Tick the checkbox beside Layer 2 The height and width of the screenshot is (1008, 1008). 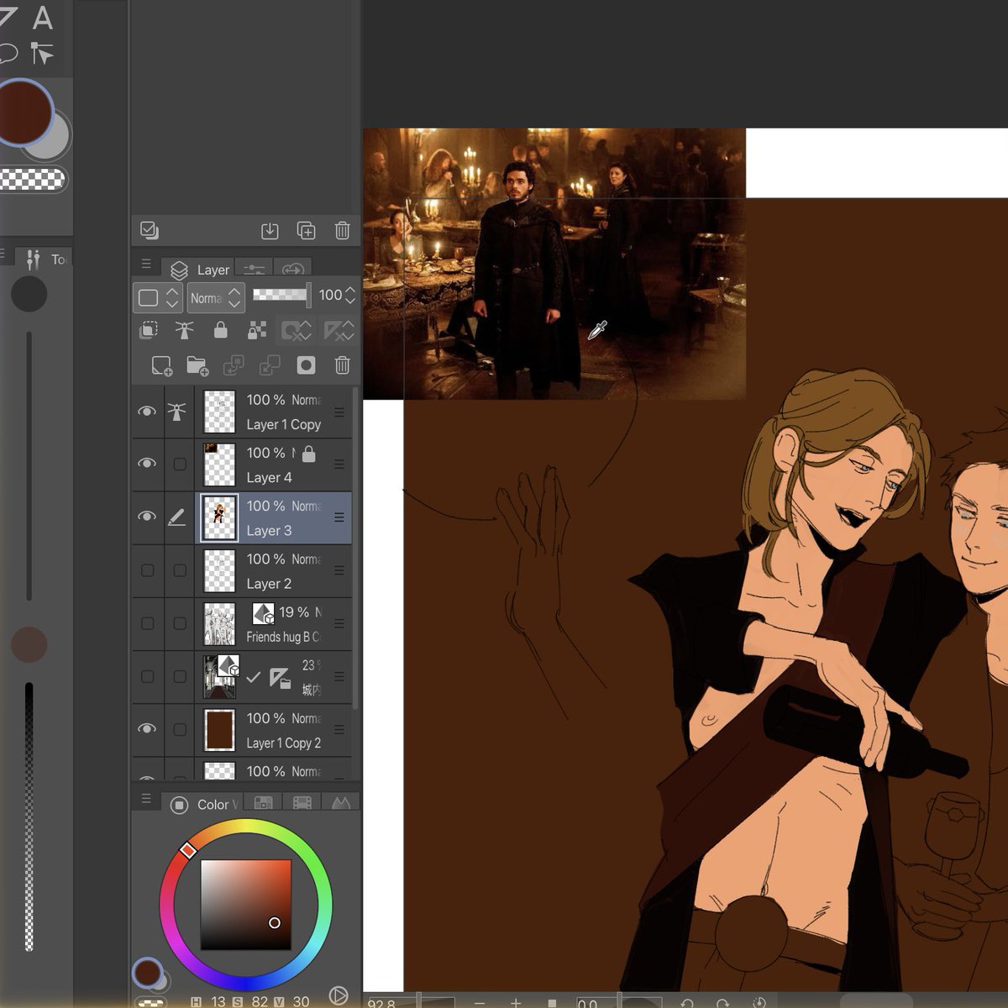click(180, 570)
